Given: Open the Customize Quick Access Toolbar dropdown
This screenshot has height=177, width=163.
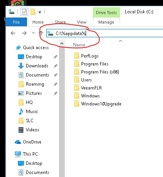Looking at the screenshot, I should (x=40, y=12).
